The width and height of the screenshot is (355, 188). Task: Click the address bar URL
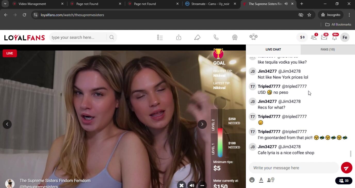[72, 15]
